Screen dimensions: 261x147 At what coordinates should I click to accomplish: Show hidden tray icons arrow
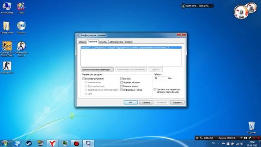219,144
